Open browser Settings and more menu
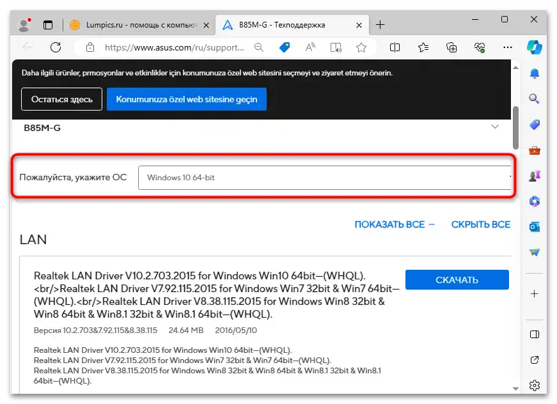 tap(508, 47)
